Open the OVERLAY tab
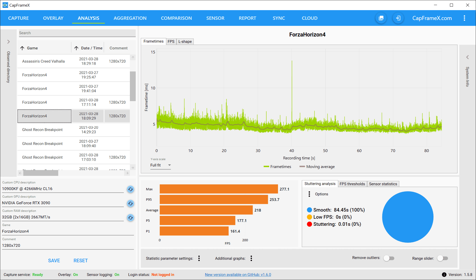The image size is (476, 280). pyautogui.click(x=53, y=18)
